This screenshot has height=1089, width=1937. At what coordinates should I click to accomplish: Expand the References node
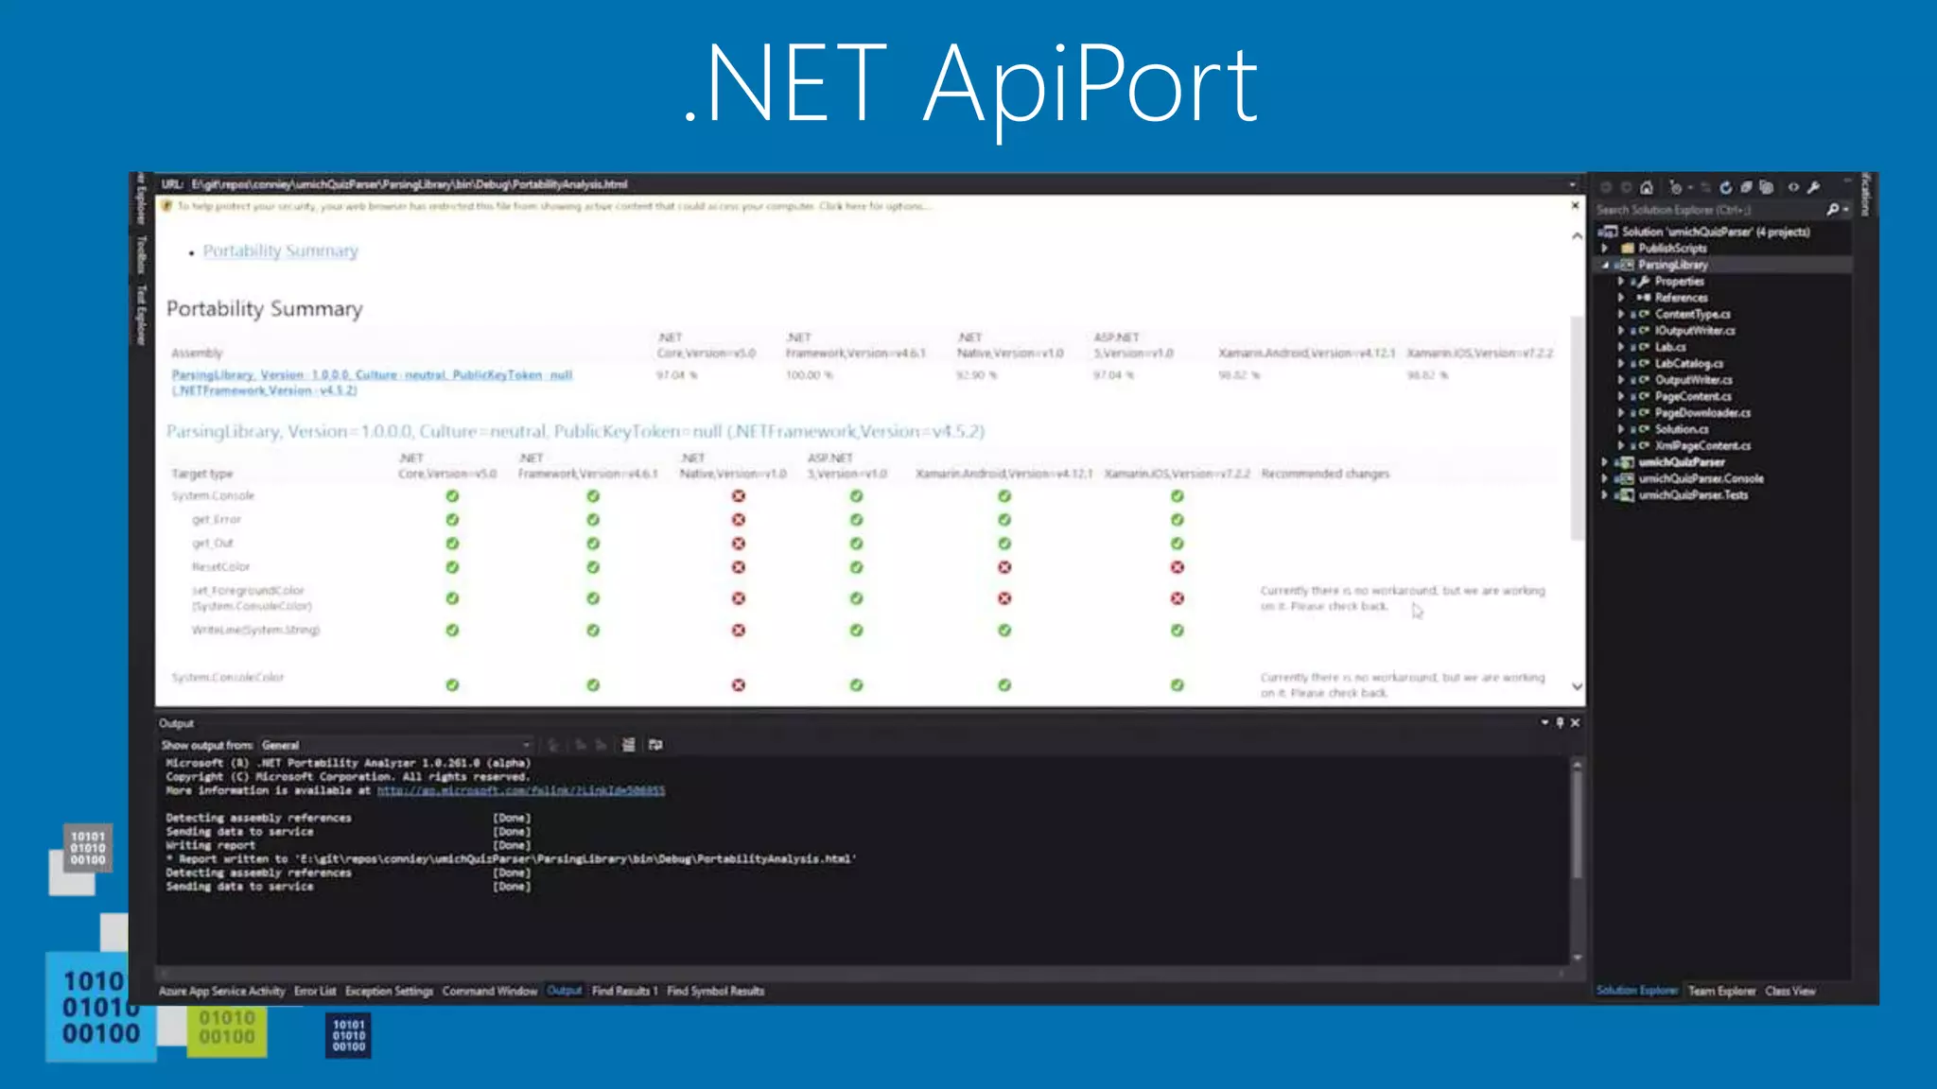(x=1621, y=298)
